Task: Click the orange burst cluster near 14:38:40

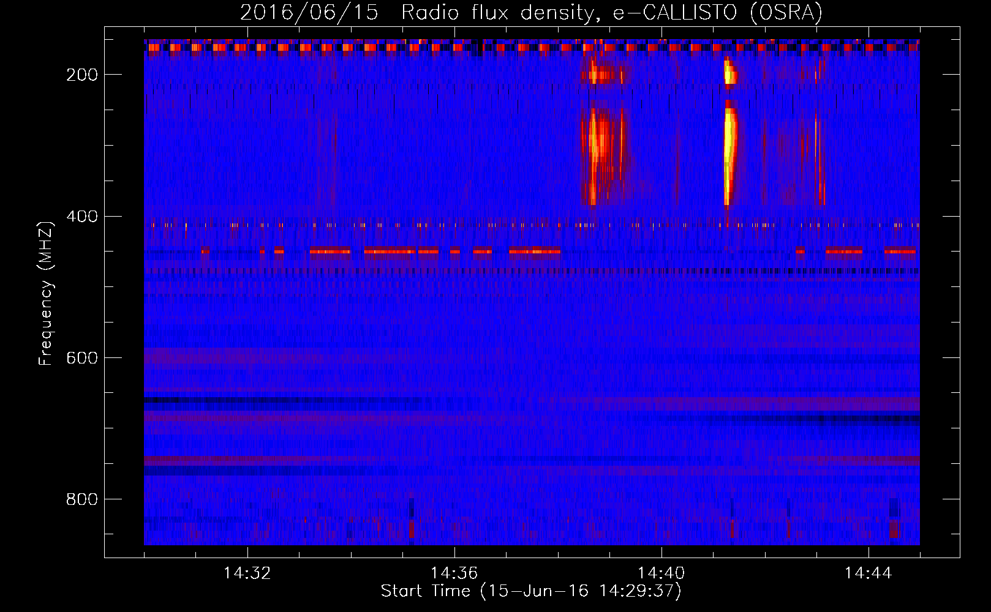Action: [x=602, y=156]
